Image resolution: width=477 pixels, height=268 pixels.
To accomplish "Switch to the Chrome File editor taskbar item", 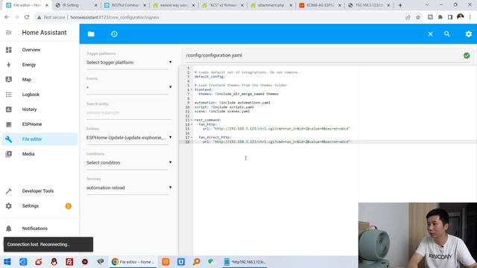I will [133, 261].
